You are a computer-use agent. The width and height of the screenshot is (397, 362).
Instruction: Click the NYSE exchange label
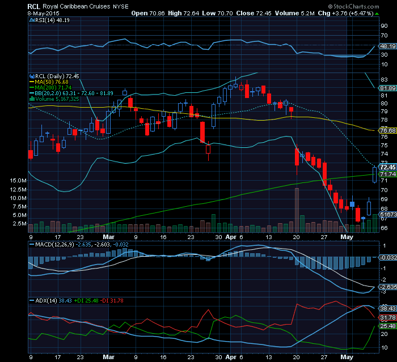[x=120, y=7]
